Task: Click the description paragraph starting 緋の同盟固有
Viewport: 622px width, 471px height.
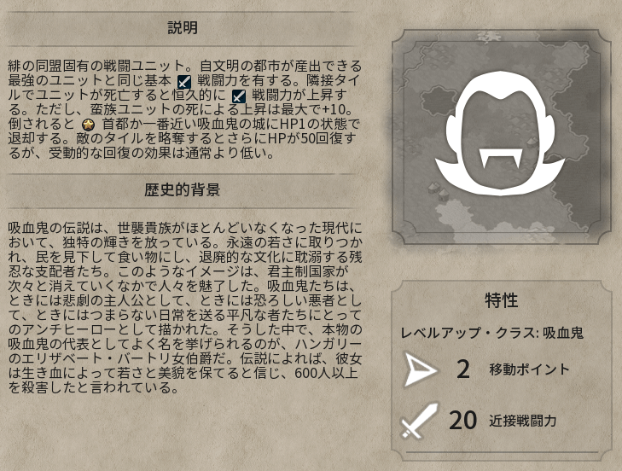Action: tap(185, 109)
